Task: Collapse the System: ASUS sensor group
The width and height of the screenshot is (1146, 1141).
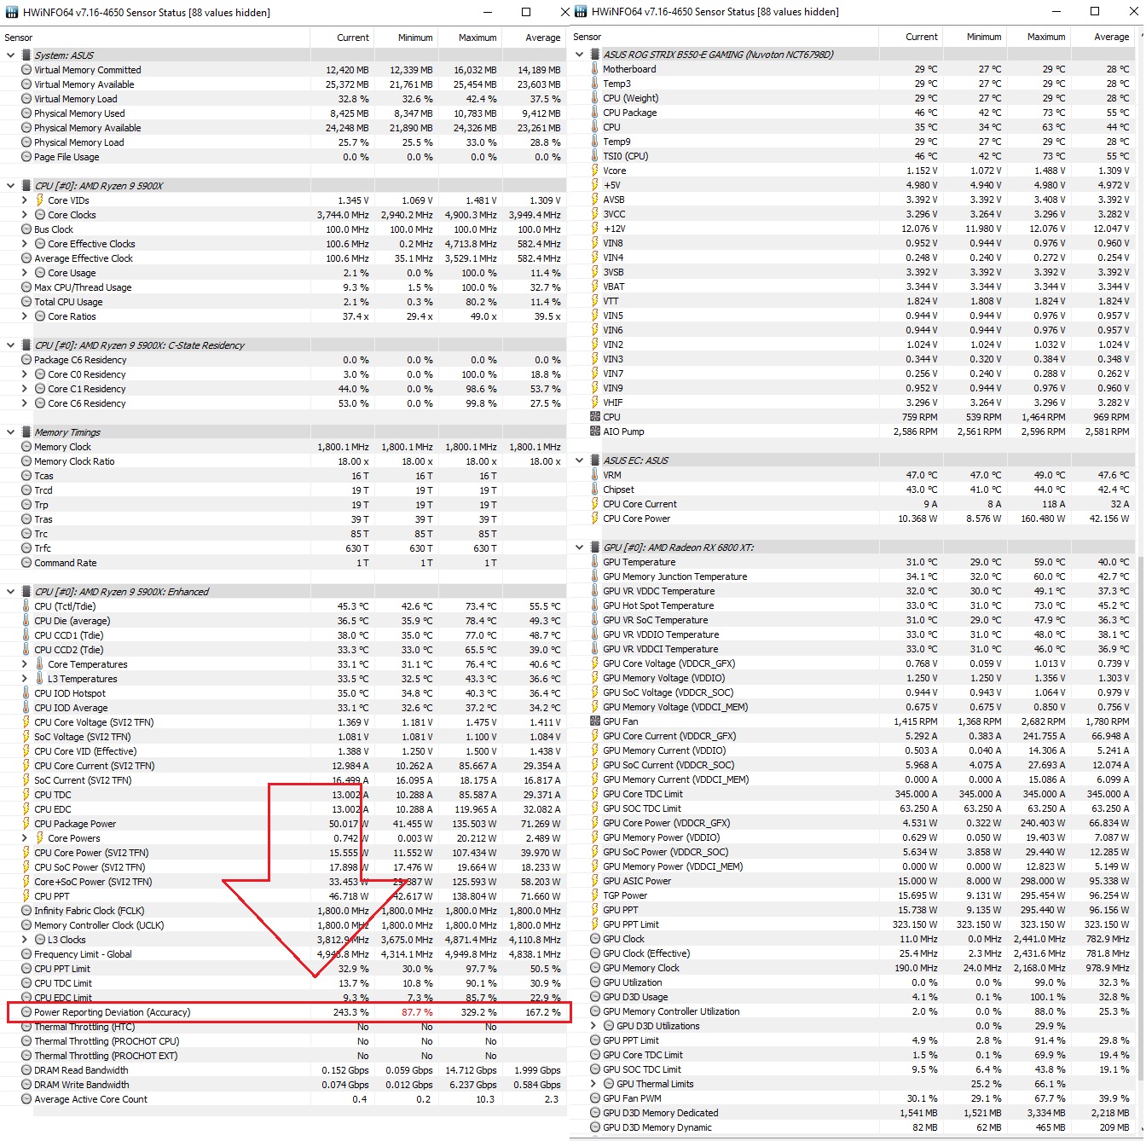Action: click(10, 55)
